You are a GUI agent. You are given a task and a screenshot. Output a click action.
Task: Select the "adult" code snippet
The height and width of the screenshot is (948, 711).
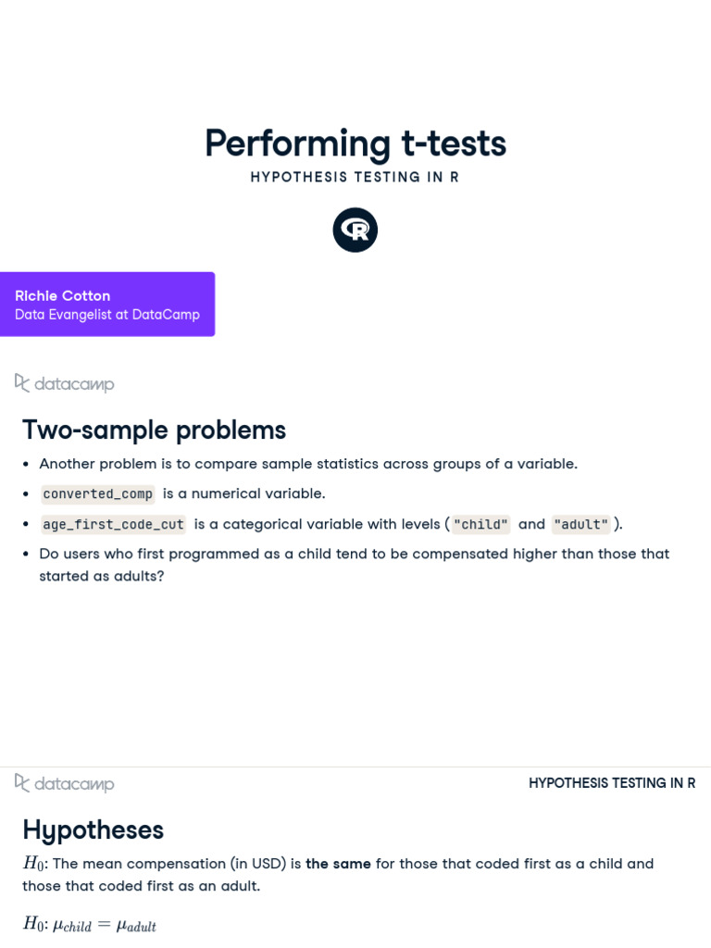[580, 524]
